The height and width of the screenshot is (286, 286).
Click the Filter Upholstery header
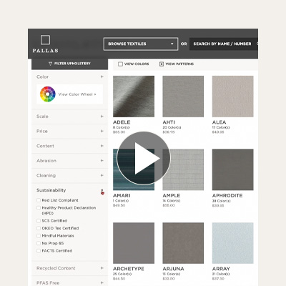pyautogui.click(x=69, y=64)
